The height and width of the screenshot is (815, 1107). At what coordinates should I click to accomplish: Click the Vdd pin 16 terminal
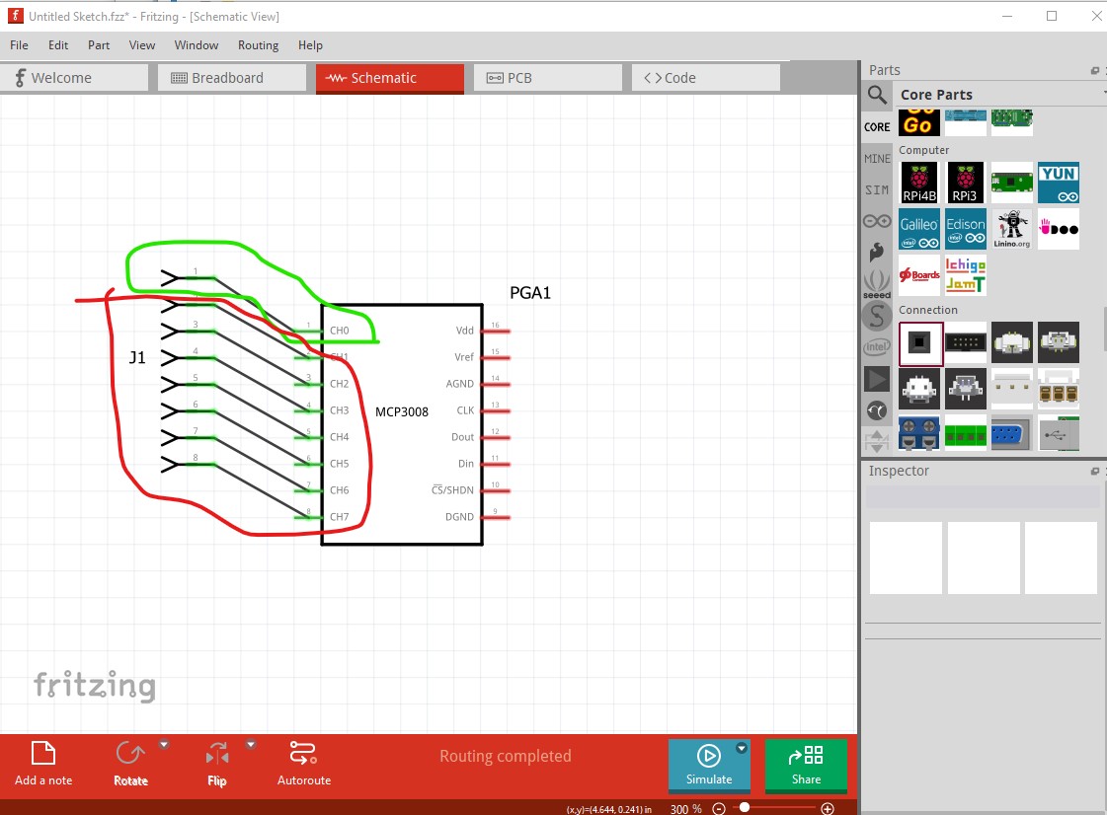(496, 331)
